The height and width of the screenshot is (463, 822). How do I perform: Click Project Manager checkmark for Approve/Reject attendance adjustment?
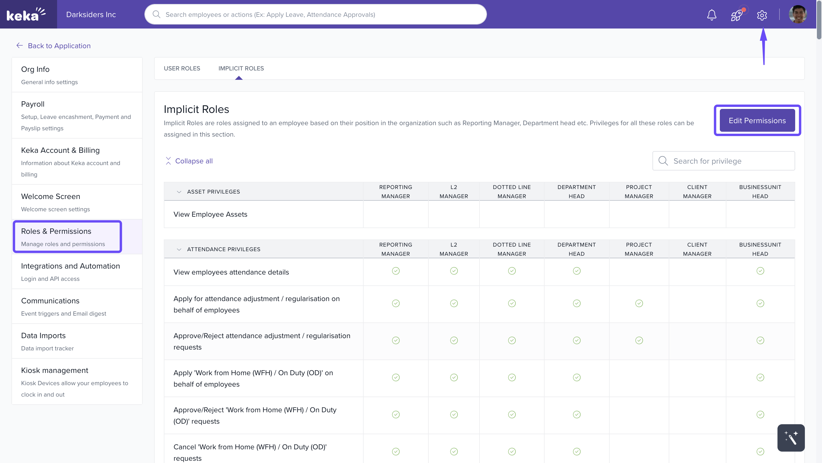click(x=639, y=340)
